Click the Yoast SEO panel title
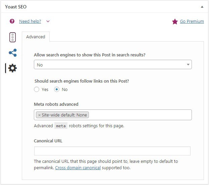209x185 pixels. pyautogui.click(x=16, y=7)
